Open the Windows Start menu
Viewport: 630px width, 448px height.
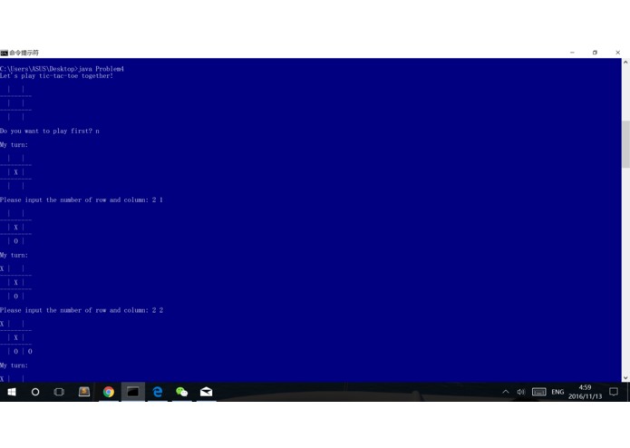[x=12, y=392]
